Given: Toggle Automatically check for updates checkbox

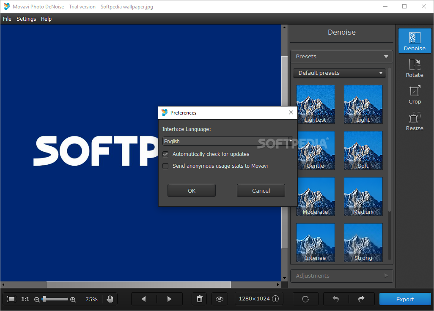Looking at the screenshot, I should pyautogui.click(x=165, y=154).
